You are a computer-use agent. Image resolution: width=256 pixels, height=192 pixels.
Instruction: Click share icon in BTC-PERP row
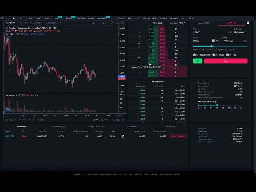[x=123, y=136]
